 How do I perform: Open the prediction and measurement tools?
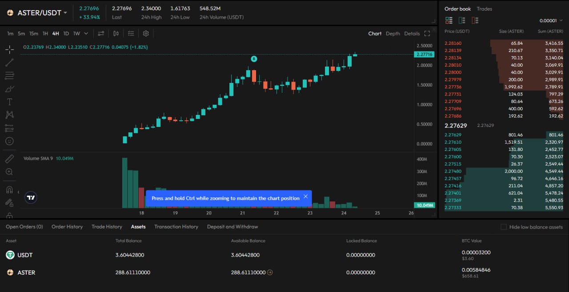tap(9, 128)
